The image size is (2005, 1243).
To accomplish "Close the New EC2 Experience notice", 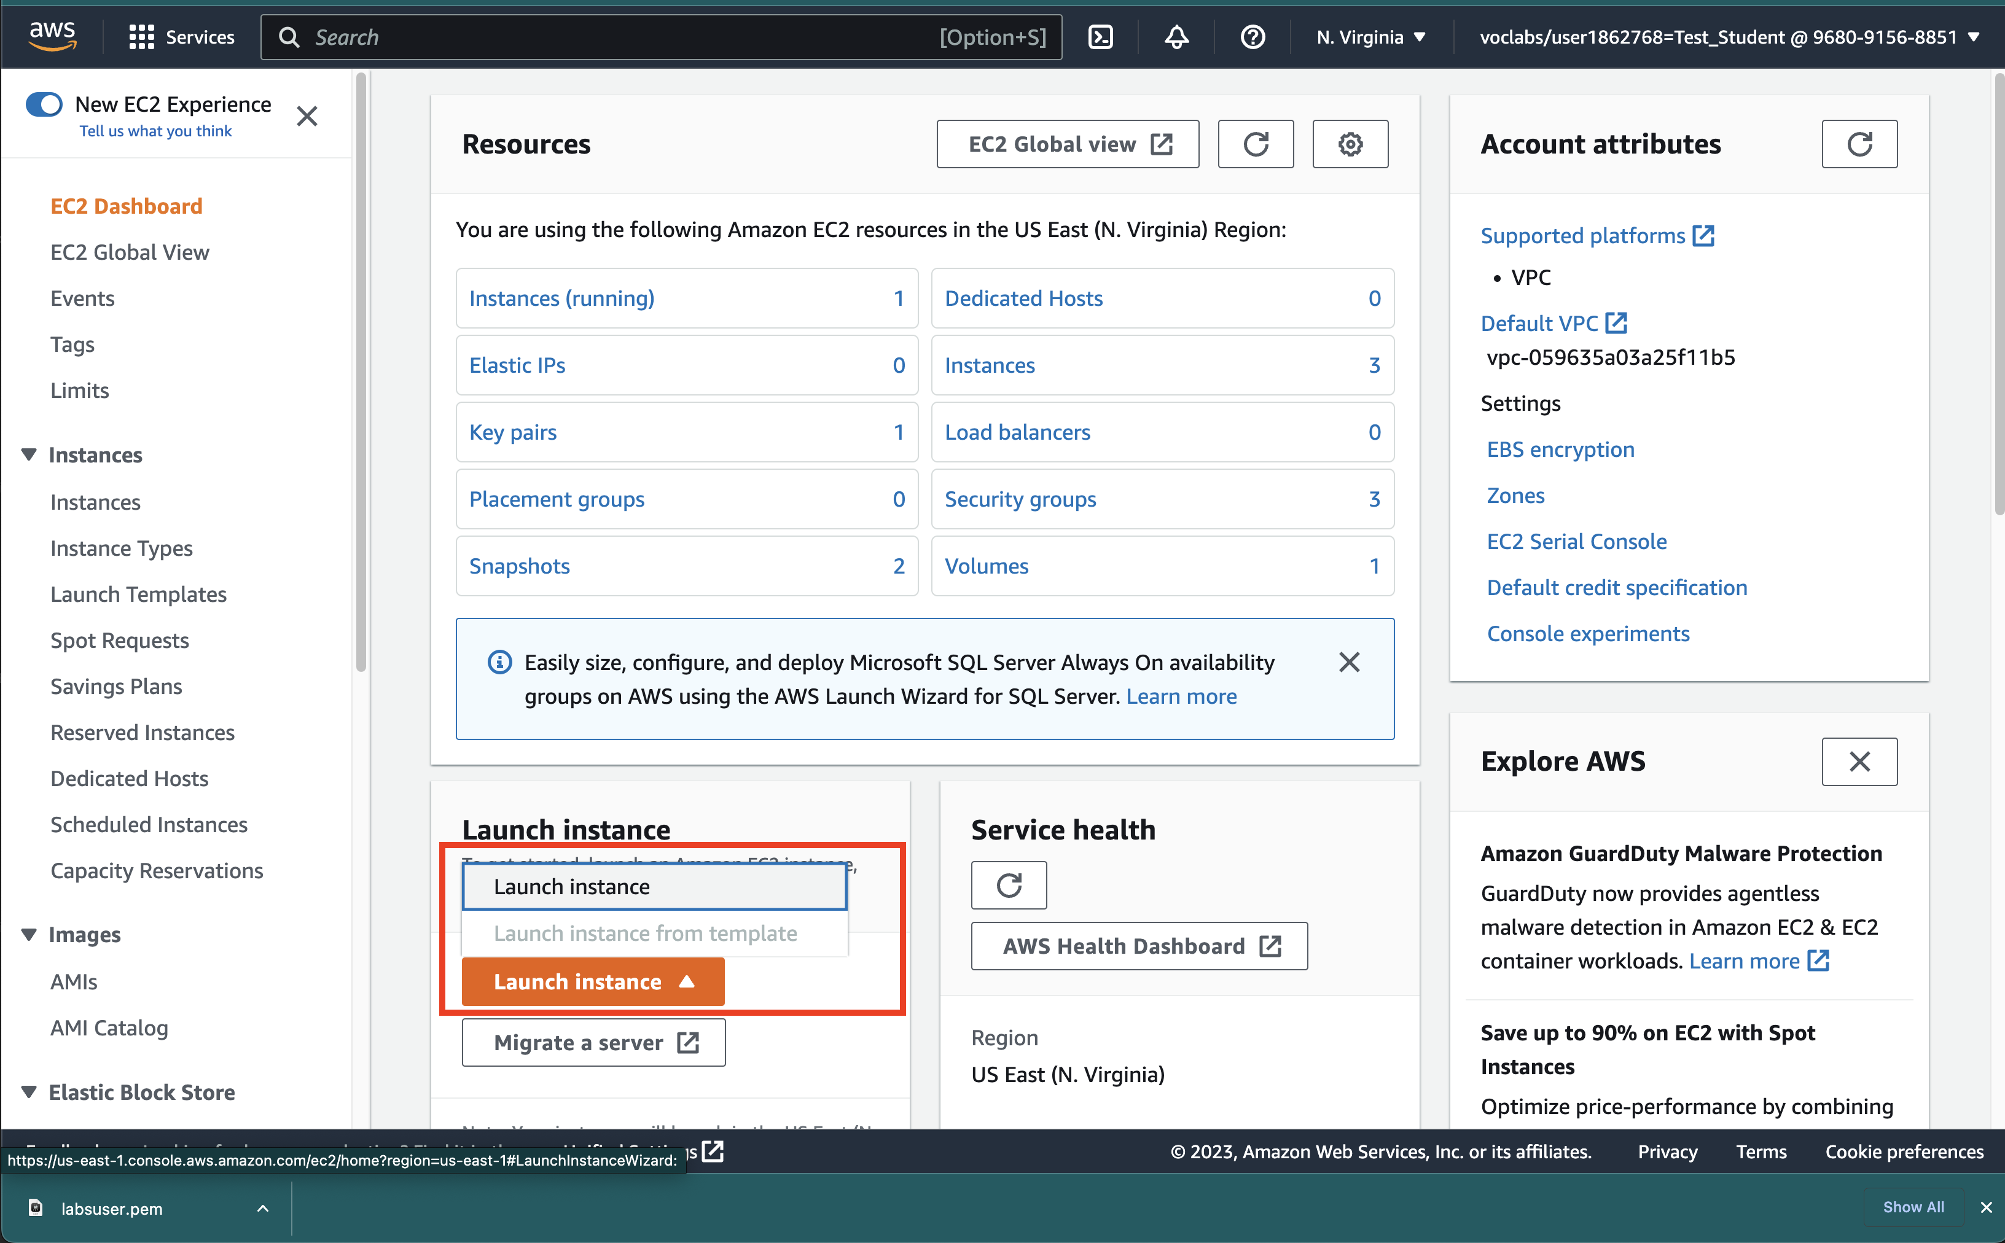I will 307,116.
